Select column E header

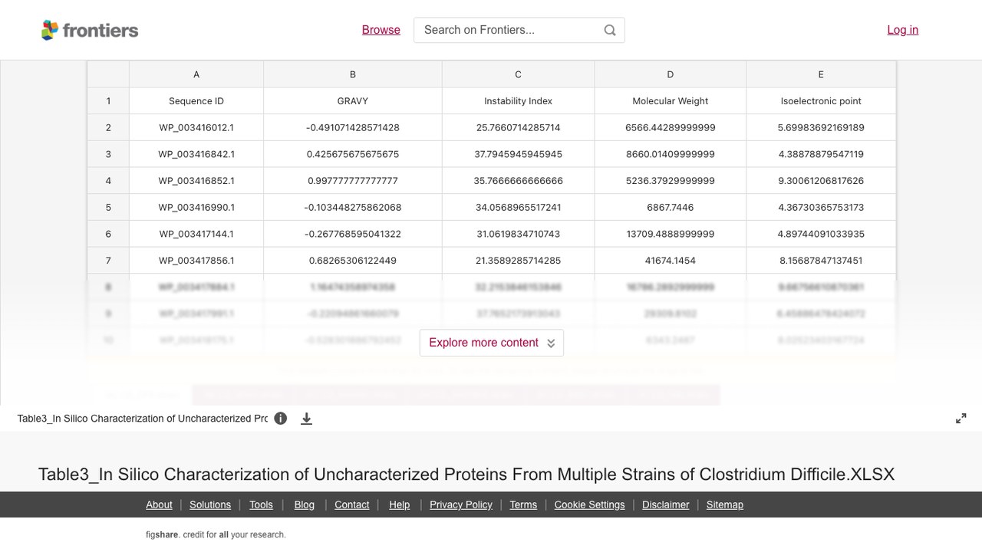(821, 74)
